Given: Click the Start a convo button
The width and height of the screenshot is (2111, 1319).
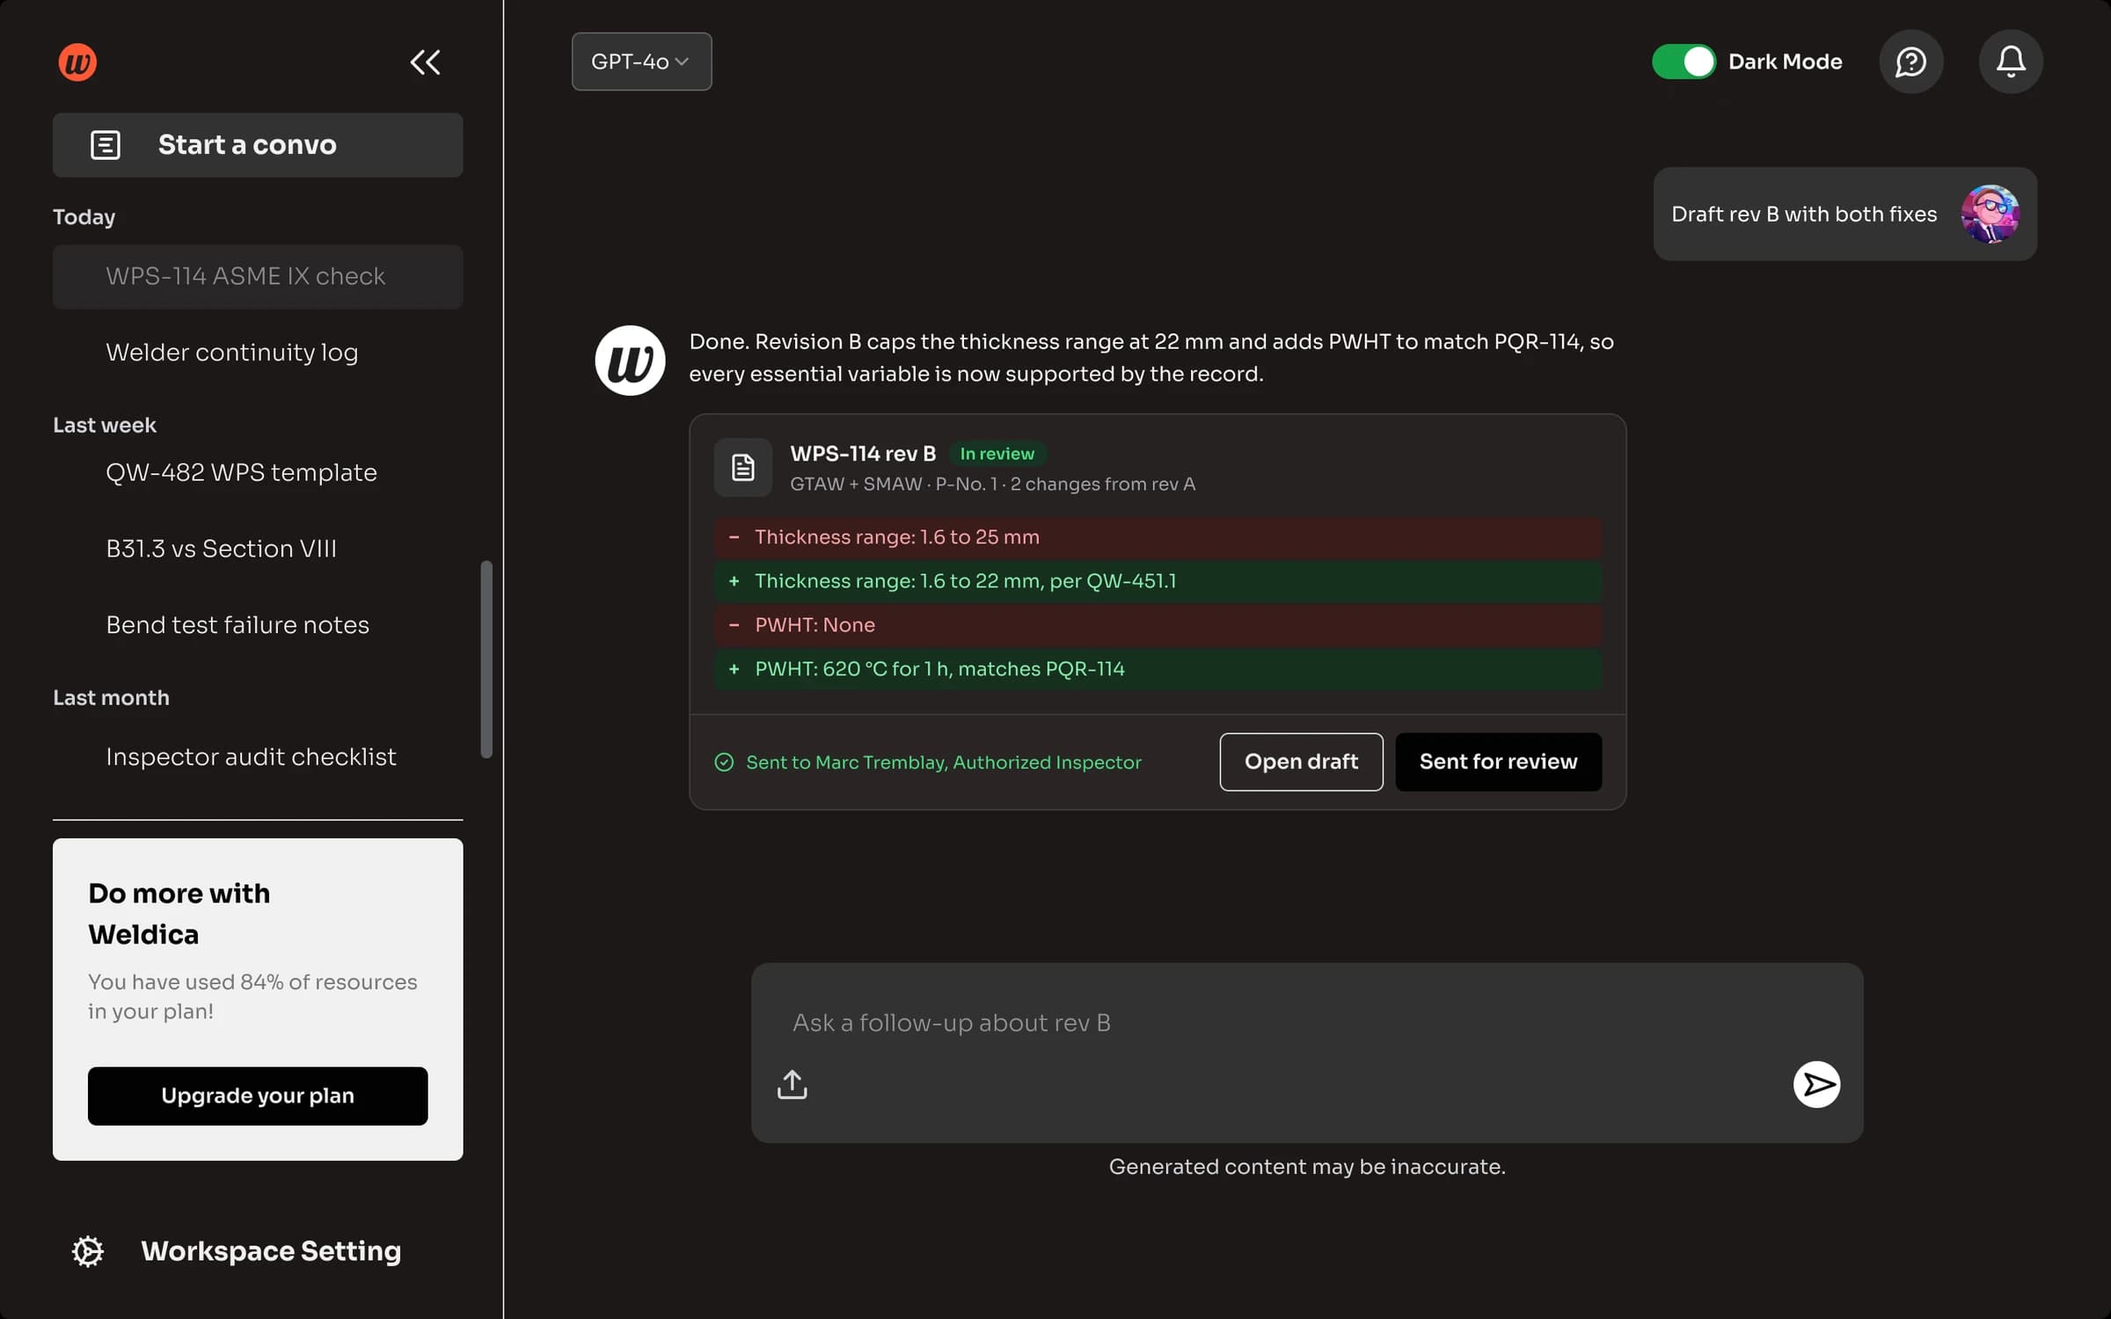Looking at the screenshot, I should (x=258, y=144).
